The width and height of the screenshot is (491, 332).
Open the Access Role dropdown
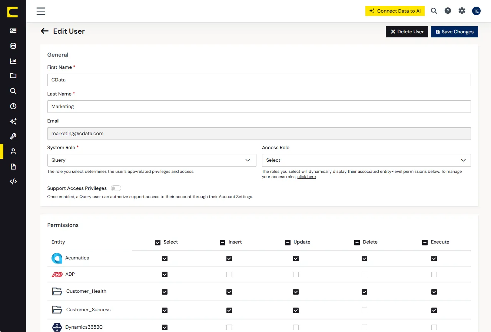tap(366, 160)
